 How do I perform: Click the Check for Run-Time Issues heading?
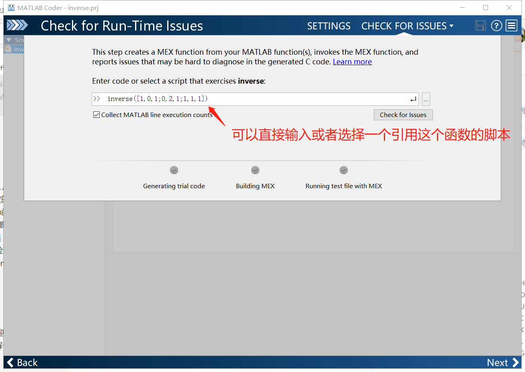(122, 26)
